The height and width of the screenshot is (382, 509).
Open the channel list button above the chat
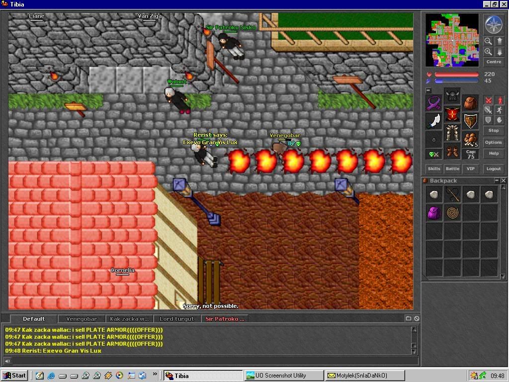(409, 319)
